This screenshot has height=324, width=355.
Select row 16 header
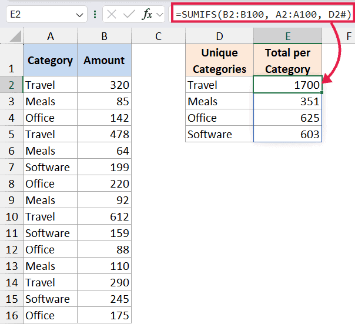(11, 315)
